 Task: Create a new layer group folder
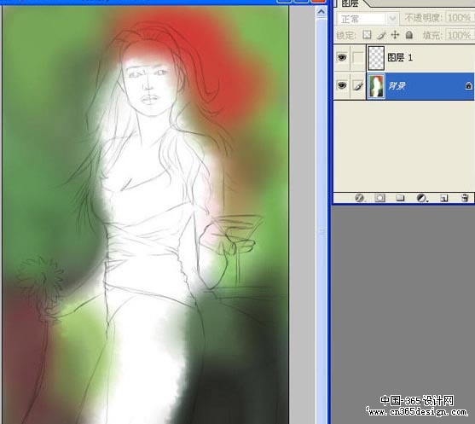[x=400, y=198]
